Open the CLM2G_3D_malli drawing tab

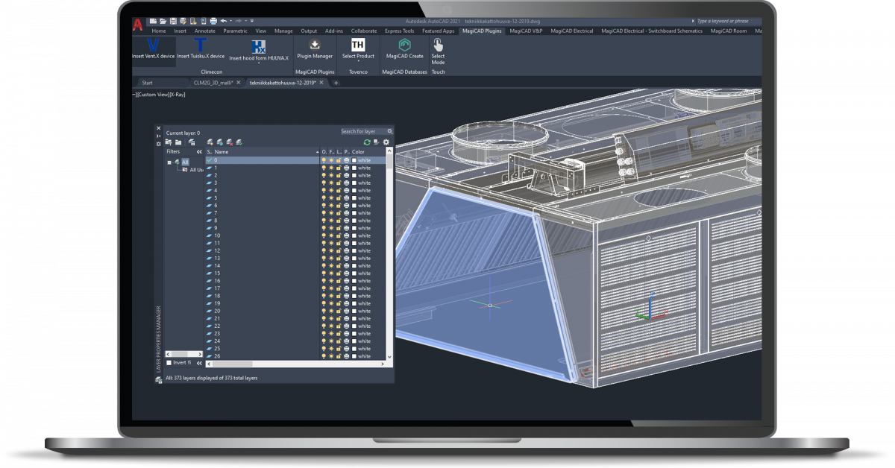tap(214, 83)
